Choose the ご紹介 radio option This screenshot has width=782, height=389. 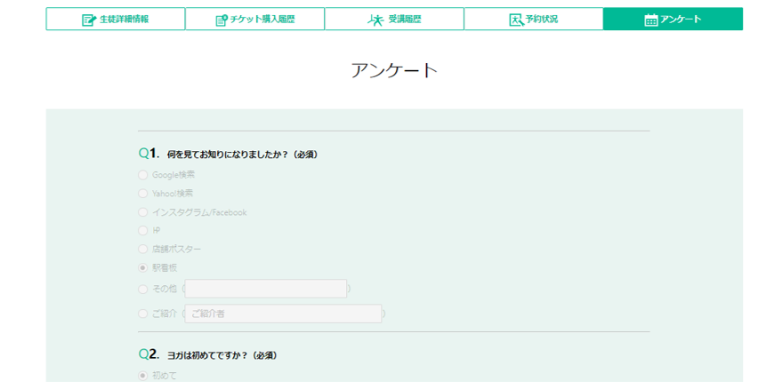142,314
